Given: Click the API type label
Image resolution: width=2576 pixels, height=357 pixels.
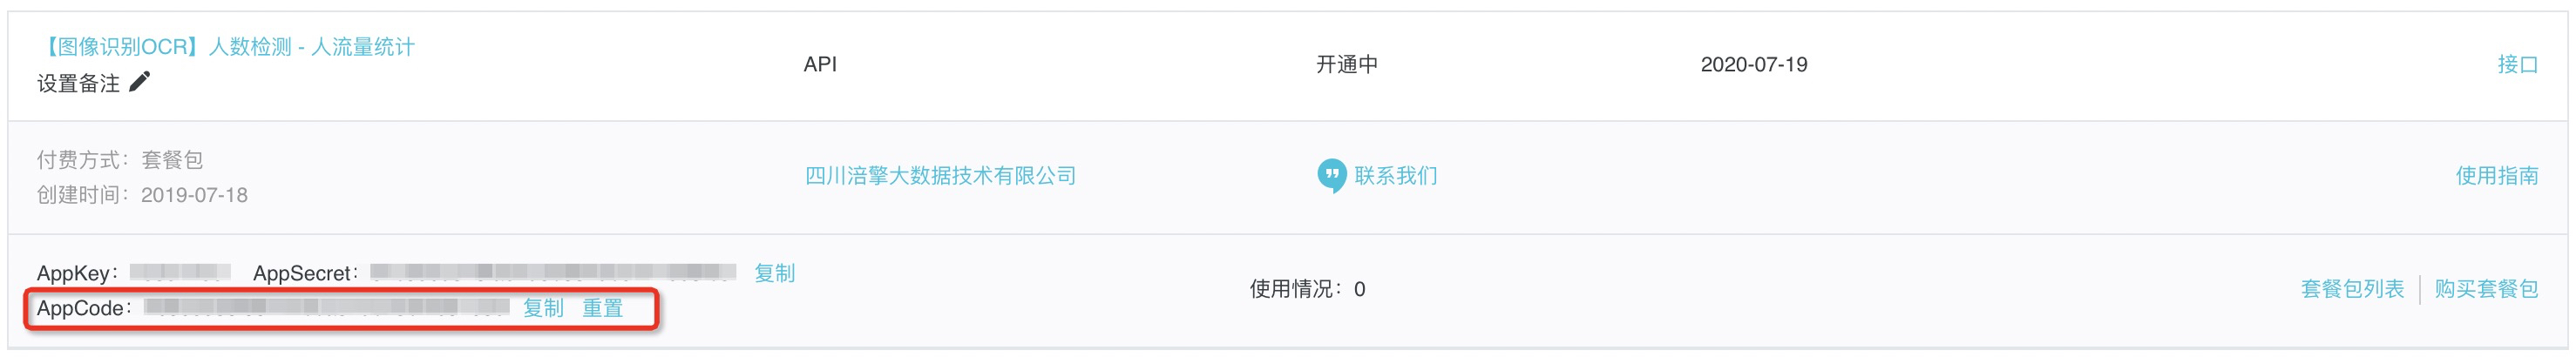Looking at the screenshot, I should 820,64.
